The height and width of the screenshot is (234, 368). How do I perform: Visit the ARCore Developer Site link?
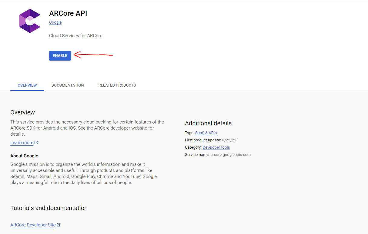(33, 225)
